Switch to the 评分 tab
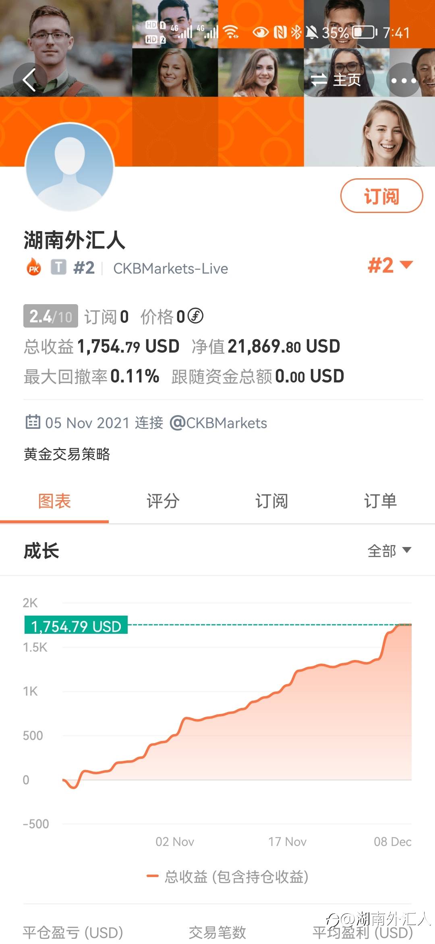 (163, 501)
